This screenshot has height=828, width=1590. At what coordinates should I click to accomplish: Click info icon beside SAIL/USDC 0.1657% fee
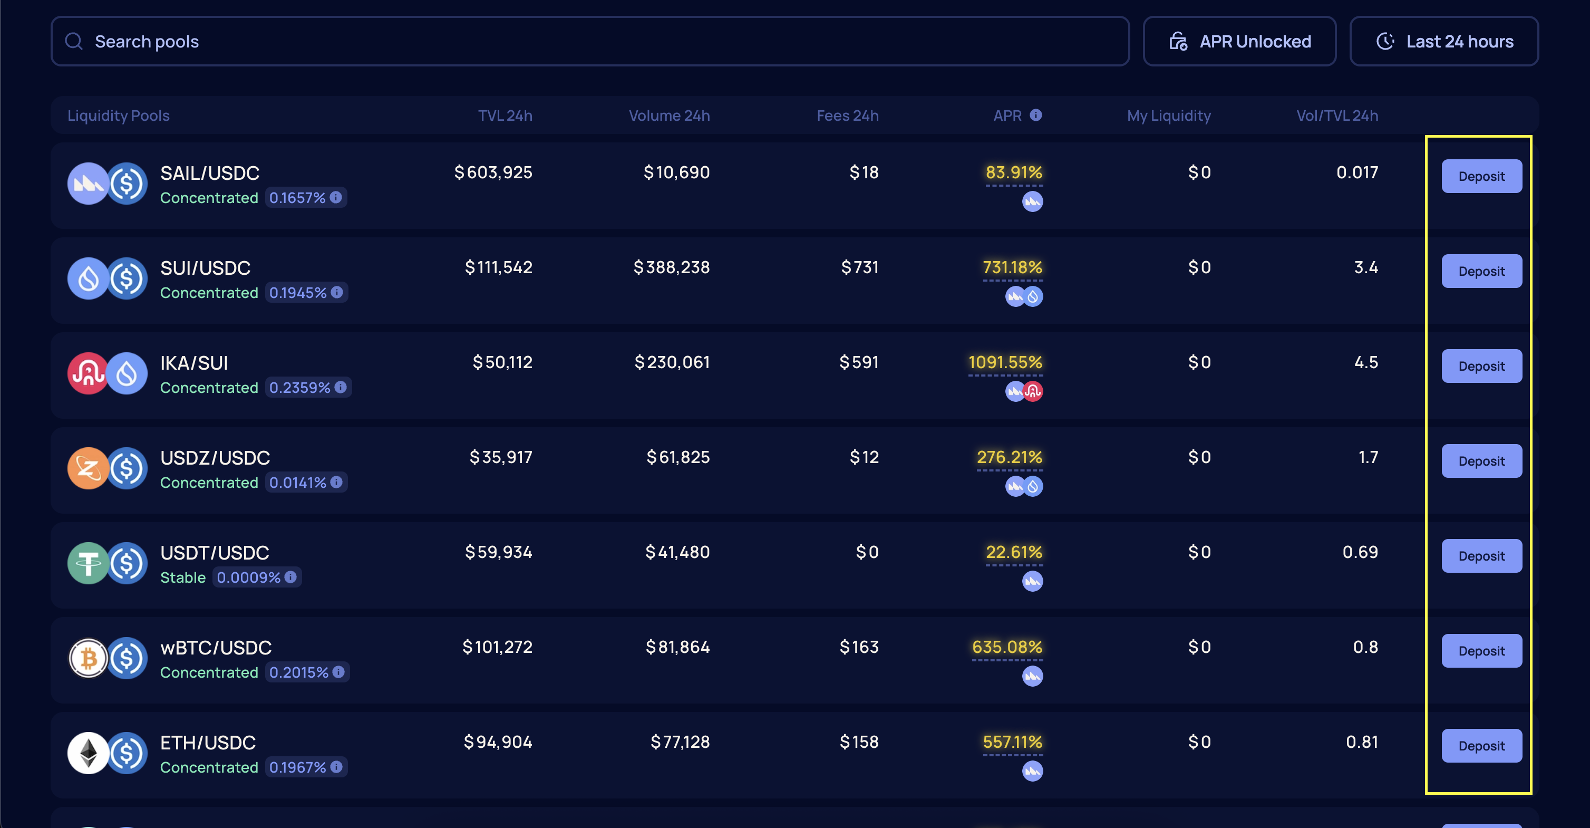[336, 197]
